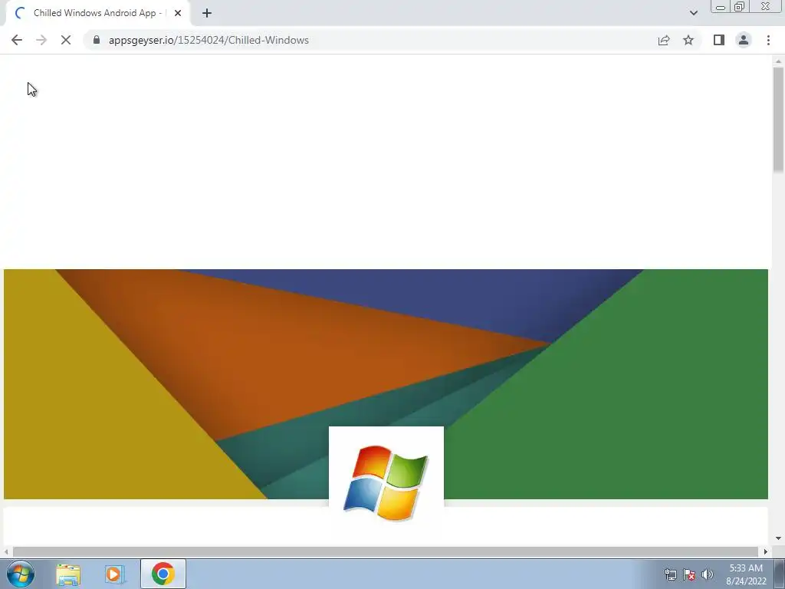View site security lock information

point(97,40)
